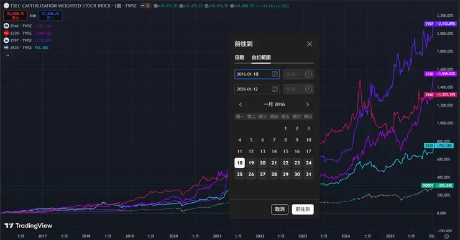Select the 2330 · TWSE legend entry
The height and width of the screenshot is (240, 460).
[21, 33]
